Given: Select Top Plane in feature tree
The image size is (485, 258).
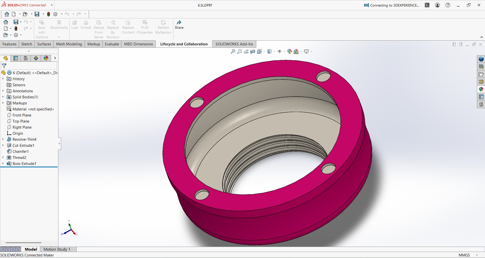Looking at the screenshot, I should [21, 121].
